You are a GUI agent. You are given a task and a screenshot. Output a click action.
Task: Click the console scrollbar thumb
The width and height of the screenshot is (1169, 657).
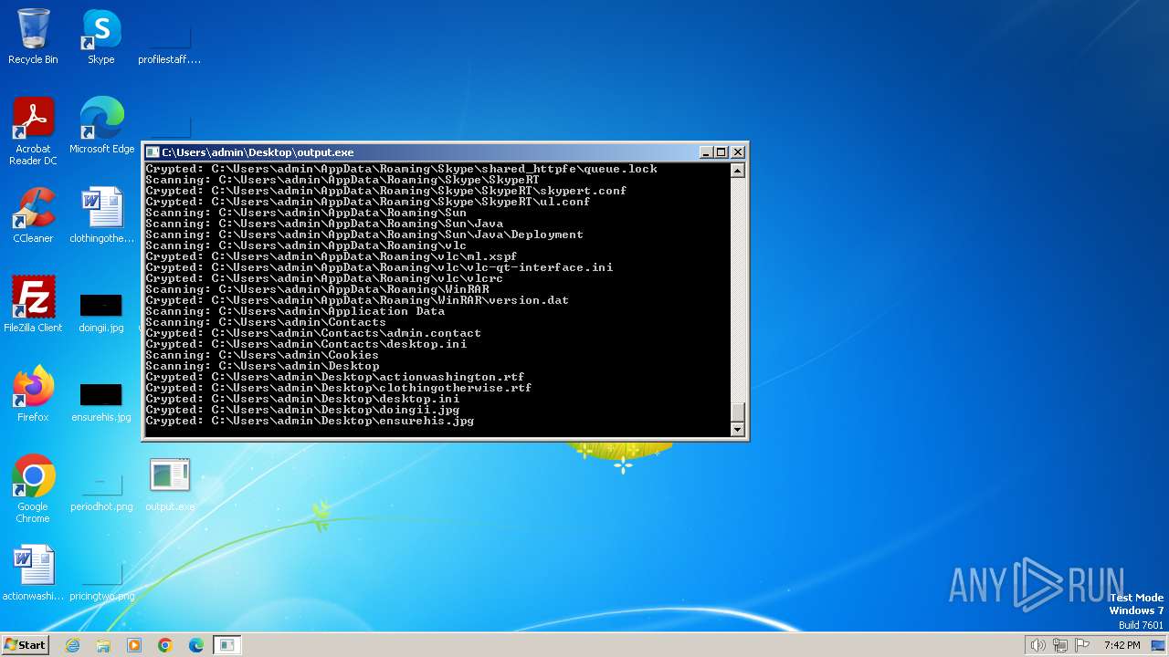click(x=738, y=412)
